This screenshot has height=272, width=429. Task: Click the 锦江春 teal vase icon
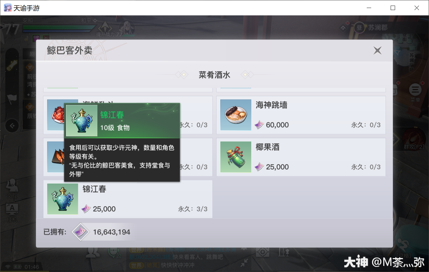point(63,199)
